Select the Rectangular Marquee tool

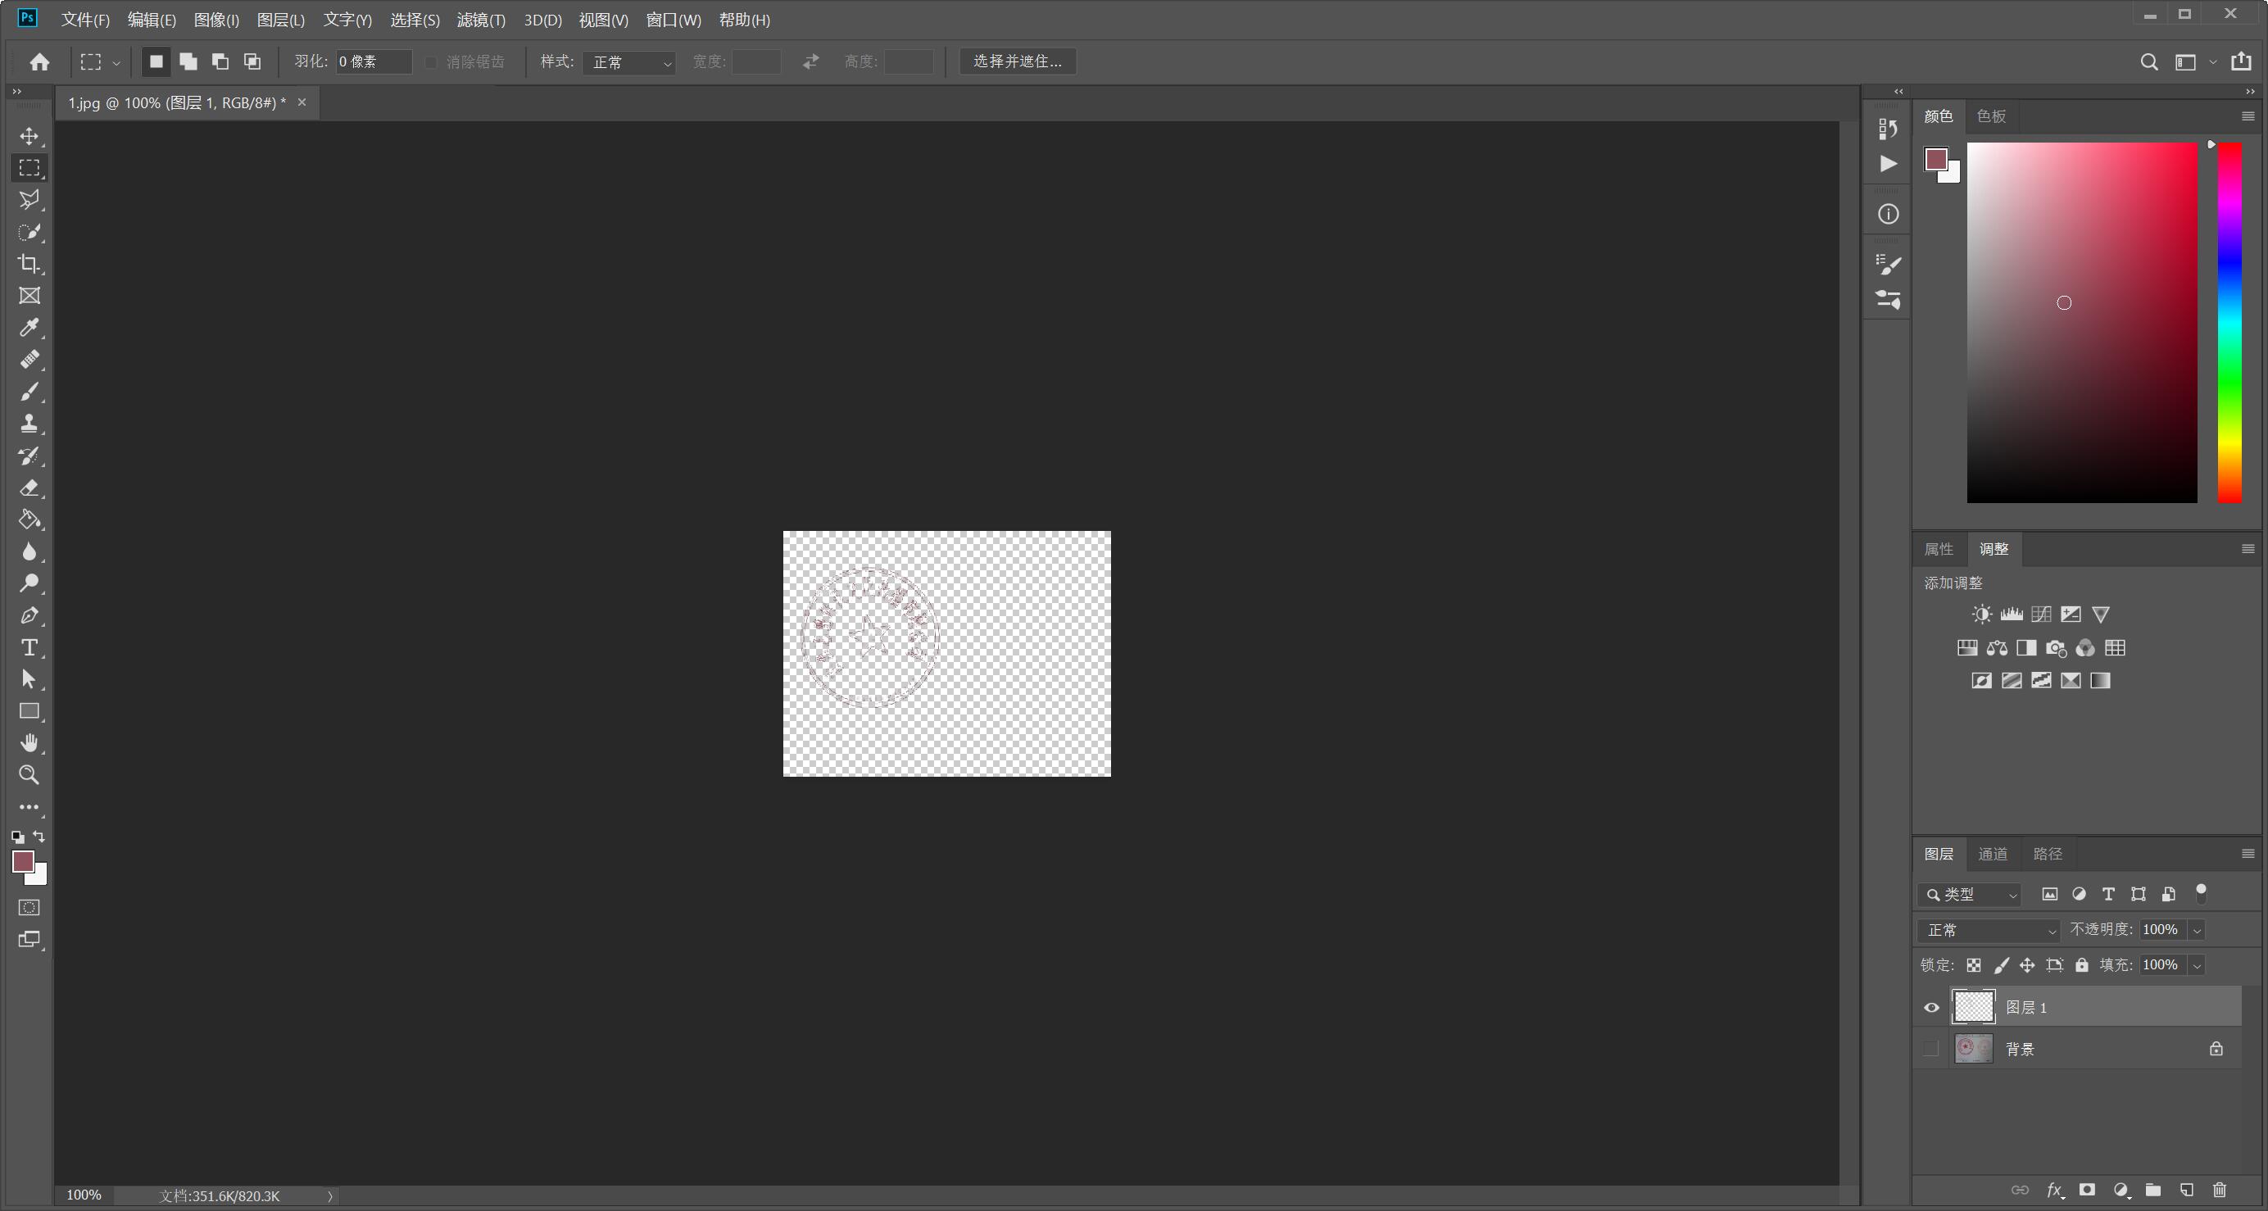tap(29, 168)
